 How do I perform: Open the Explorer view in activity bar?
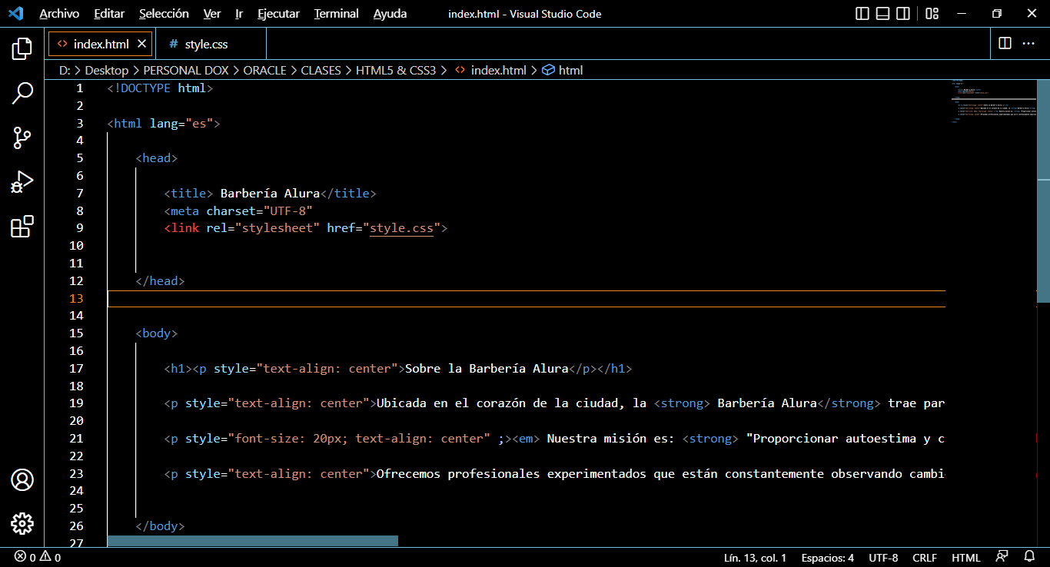click(22, 48)
